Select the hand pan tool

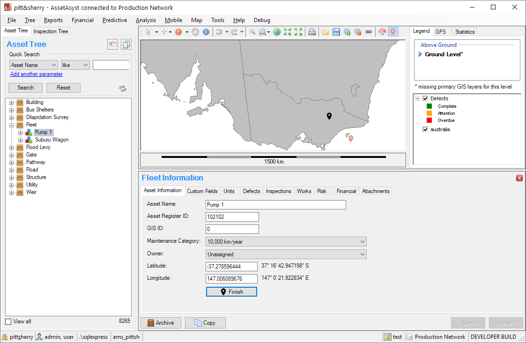click(x=195, y=32)
